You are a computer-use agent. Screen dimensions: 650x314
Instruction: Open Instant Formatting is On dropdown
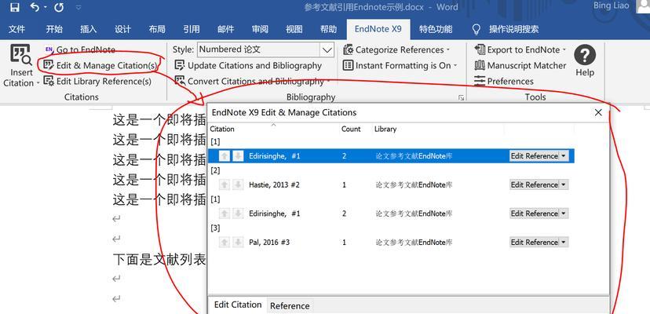click(400, 65)
